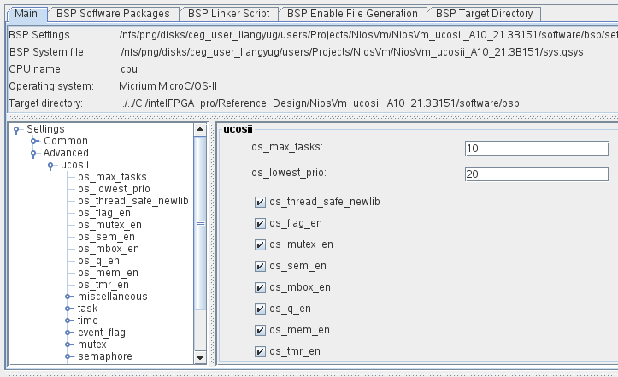618x377 pixels.
Task: Select os_max_tasks in settings tree
Action: (112, 177)
